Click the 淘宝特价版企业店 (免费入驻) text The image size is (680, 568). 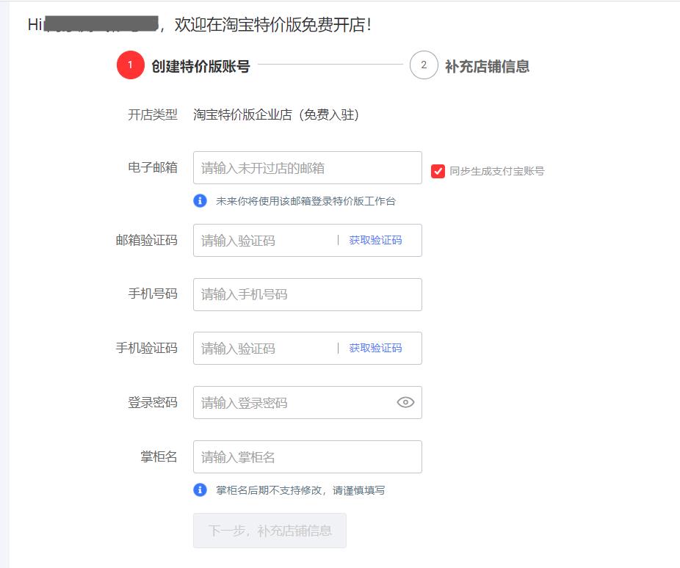point(276,114)
